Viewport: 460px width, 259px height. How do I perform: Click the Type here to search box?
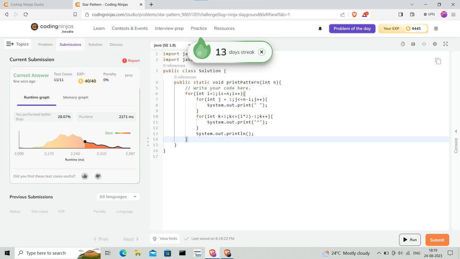coord(46,253)
